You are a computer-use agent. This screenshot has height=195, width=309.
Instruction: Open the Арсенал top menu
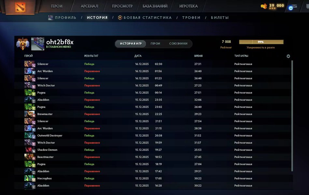click(x=90, y=6)
